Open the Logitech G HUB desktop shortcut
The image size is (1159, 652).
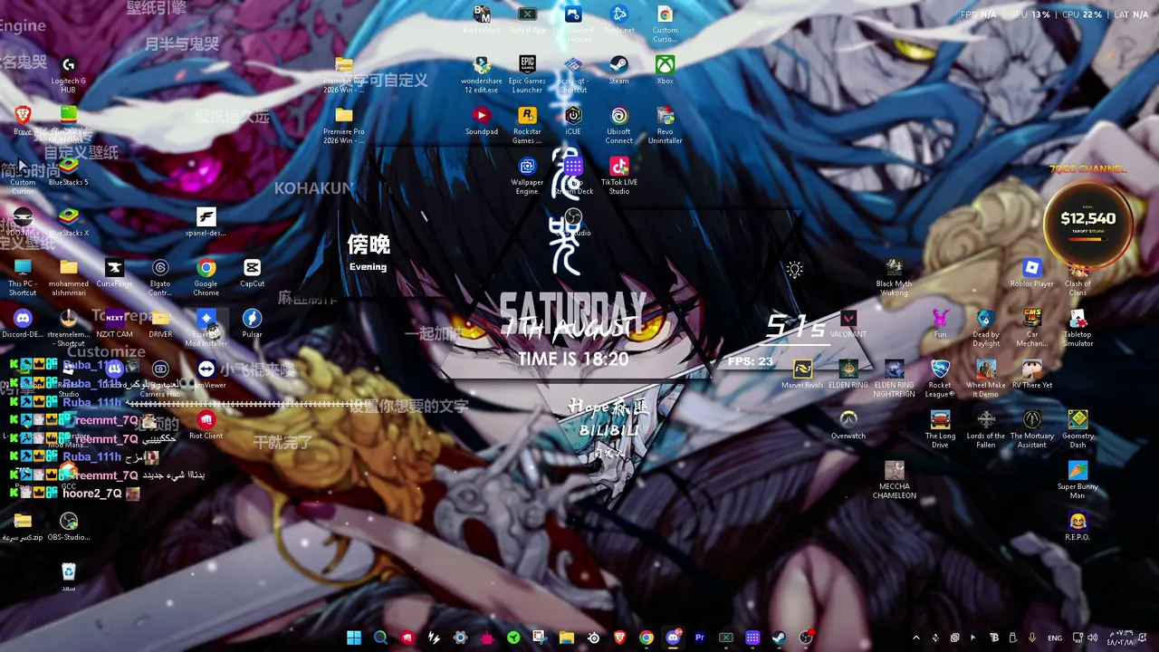(x=69, y=72)
